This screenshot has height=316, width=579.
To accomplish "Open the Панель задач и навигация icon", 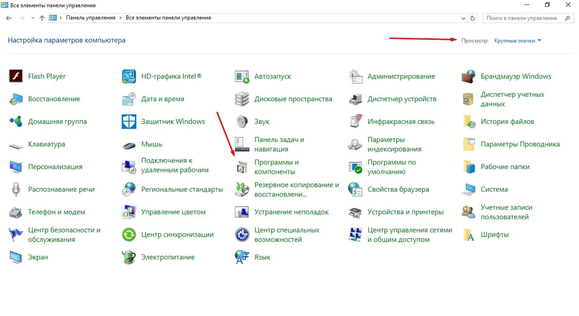I will pos(242,144).
